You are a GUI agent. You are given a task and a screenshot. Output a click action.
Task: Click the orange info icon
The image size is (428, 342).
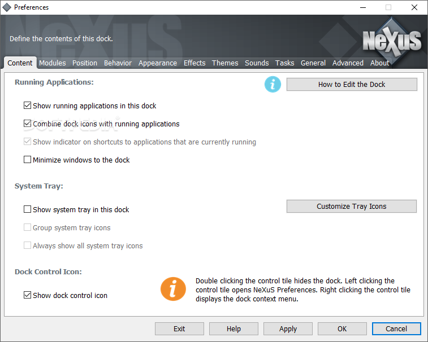coord(173,289)
